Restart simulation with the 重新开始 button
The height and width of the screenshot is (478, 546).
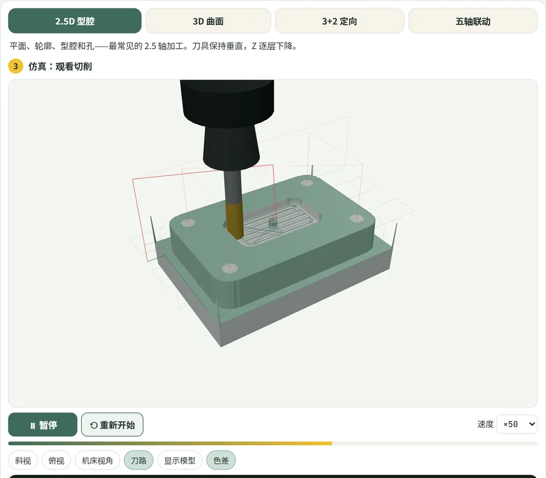[x=112, y=425]
